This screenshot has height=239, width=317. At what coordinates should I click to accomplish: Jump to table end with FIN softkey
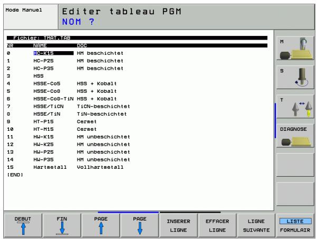(x=62, y=225)
